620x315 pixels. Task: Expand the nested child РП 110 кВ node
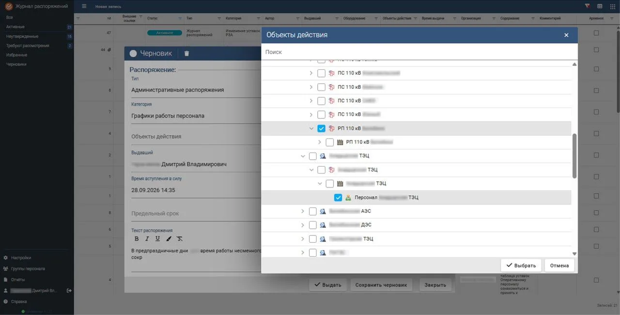[x=319, y=142]
